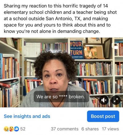Image resolution: width=123 pixels, height=135 pixels.
Task: Open the 6 shares list
Action: [90, 129]
